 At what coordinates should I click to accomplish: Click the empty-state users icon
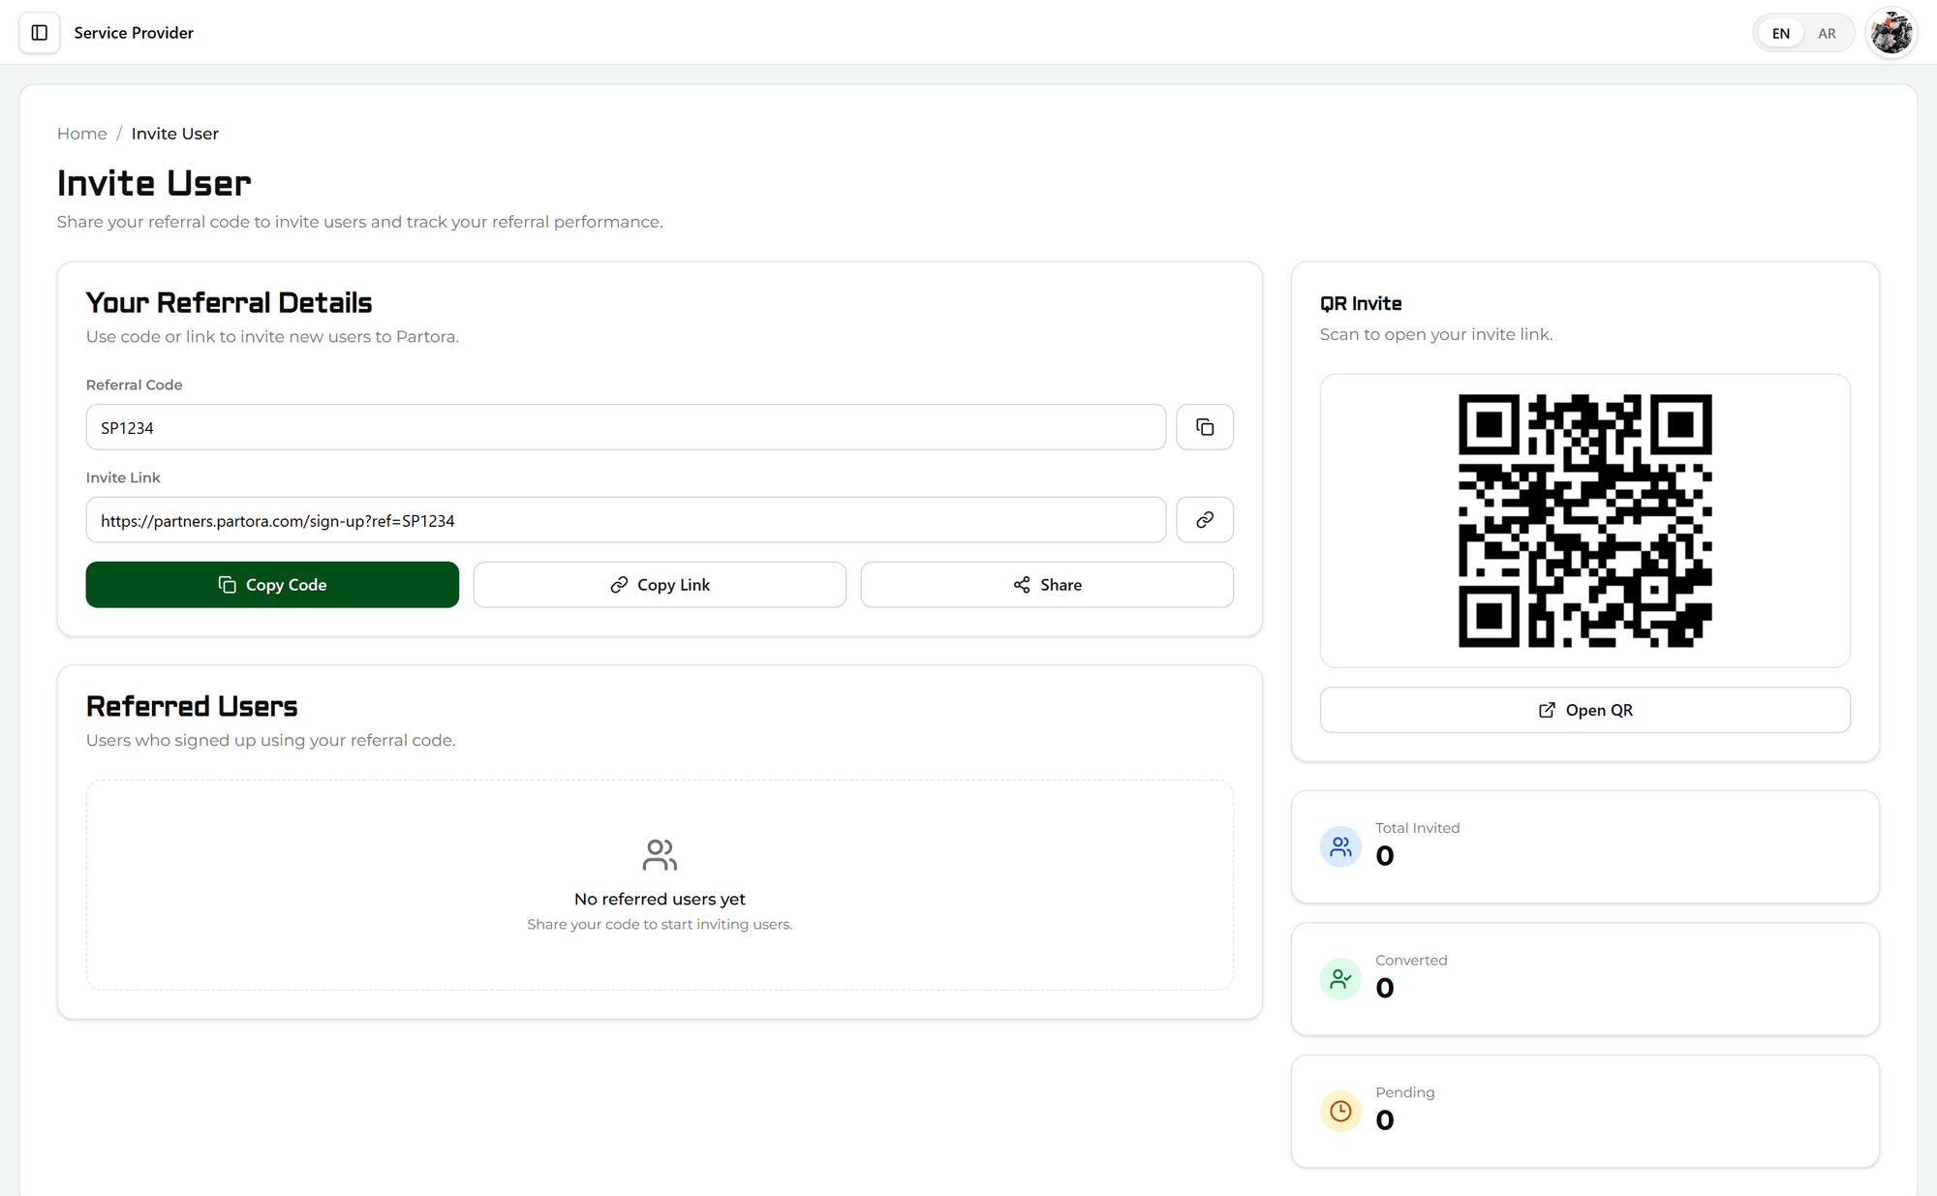660,855
